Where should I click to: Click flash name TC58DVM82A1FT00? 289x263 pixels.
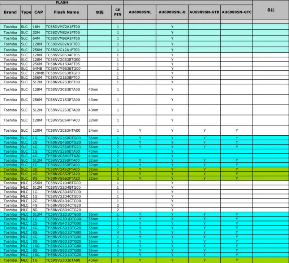point(63,32)
